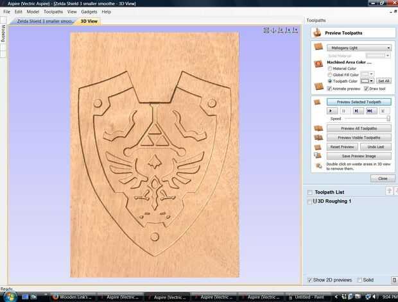Image resolution: width=398 pixels, height=302 pixels.
Task: Click the icon beside Reset Preview
Action: [x=318, y=147]
